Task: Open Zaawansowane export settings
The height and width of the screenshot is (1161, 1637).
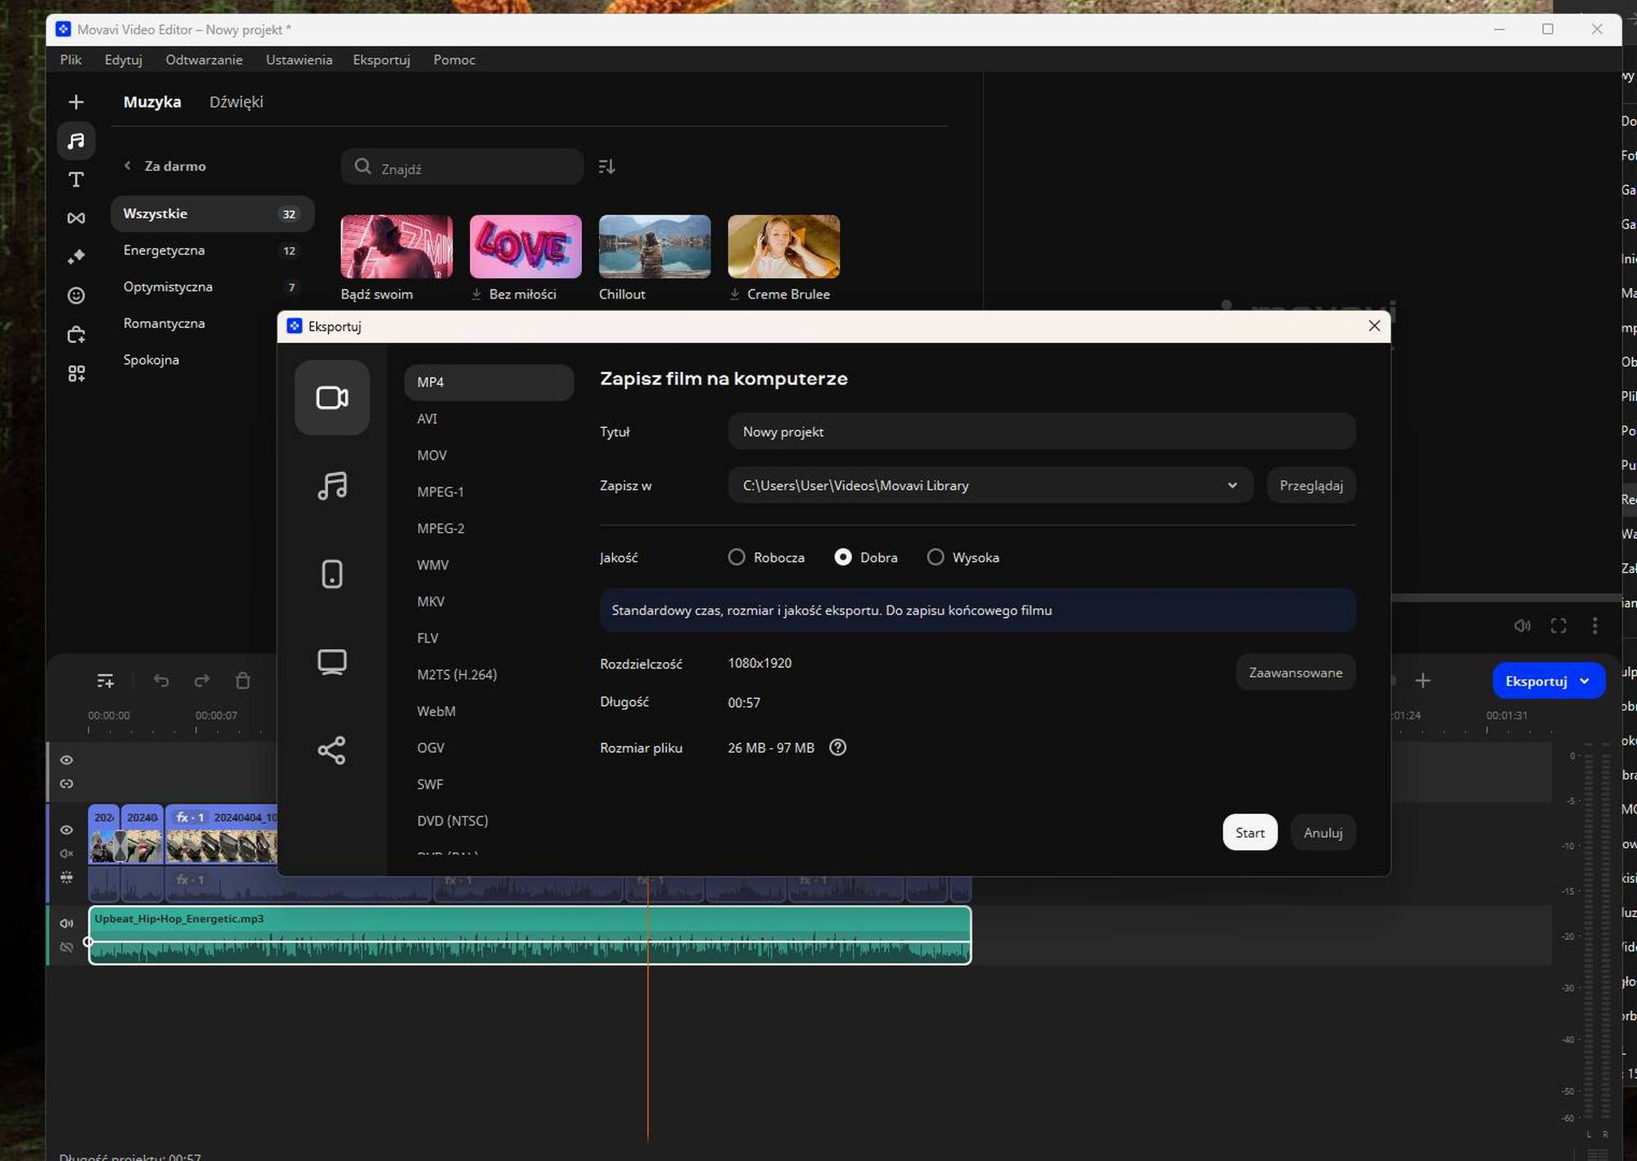Action: pos(1295,673)
